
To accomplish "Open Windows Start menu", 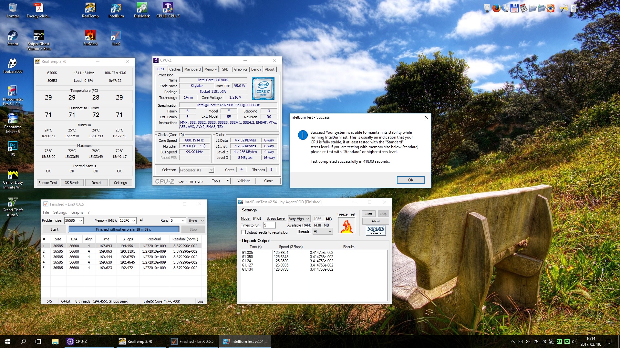I will coord(8,342).
